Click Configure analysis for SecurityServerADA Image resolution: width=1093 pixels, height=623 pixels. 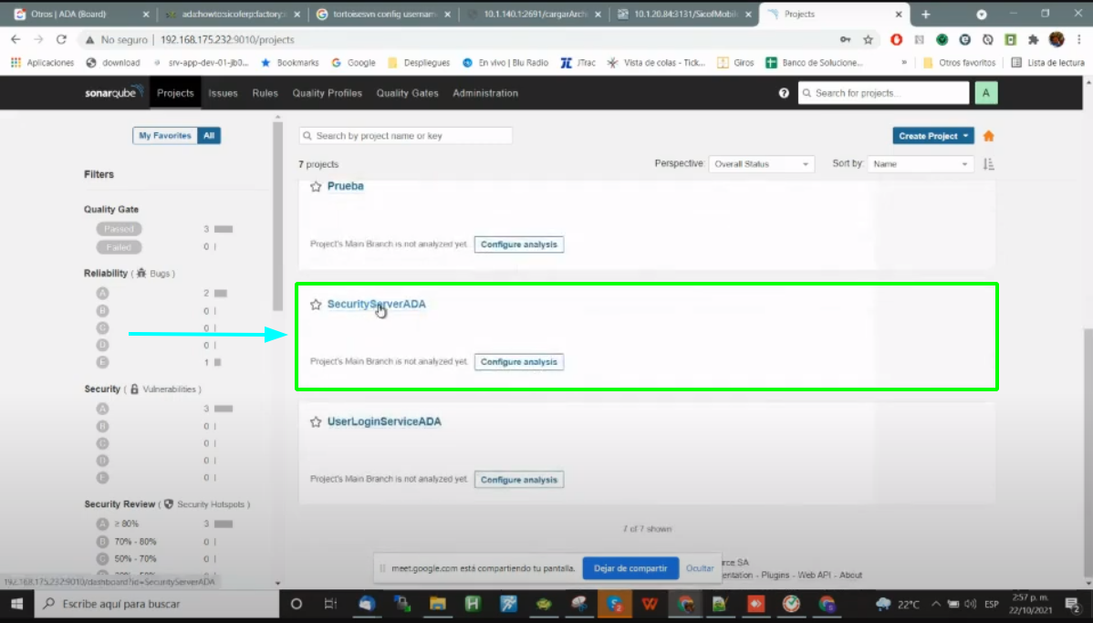[x=518, y=362]
